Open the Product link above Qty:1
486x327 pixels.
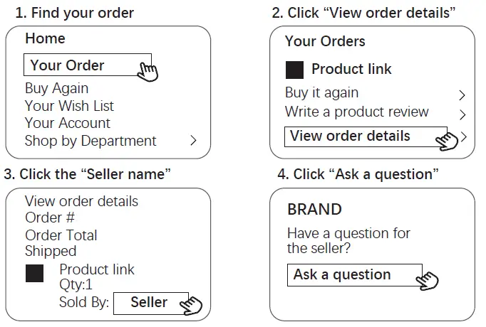97,269
